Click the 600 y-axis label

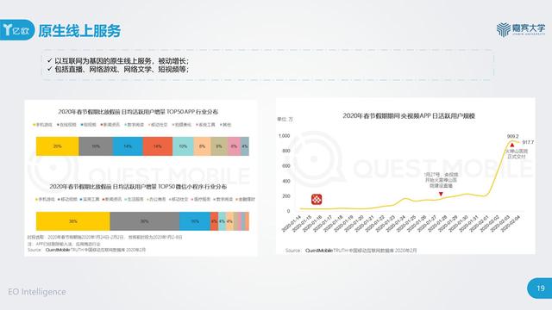pyautogui.click(x=285, y=166)
